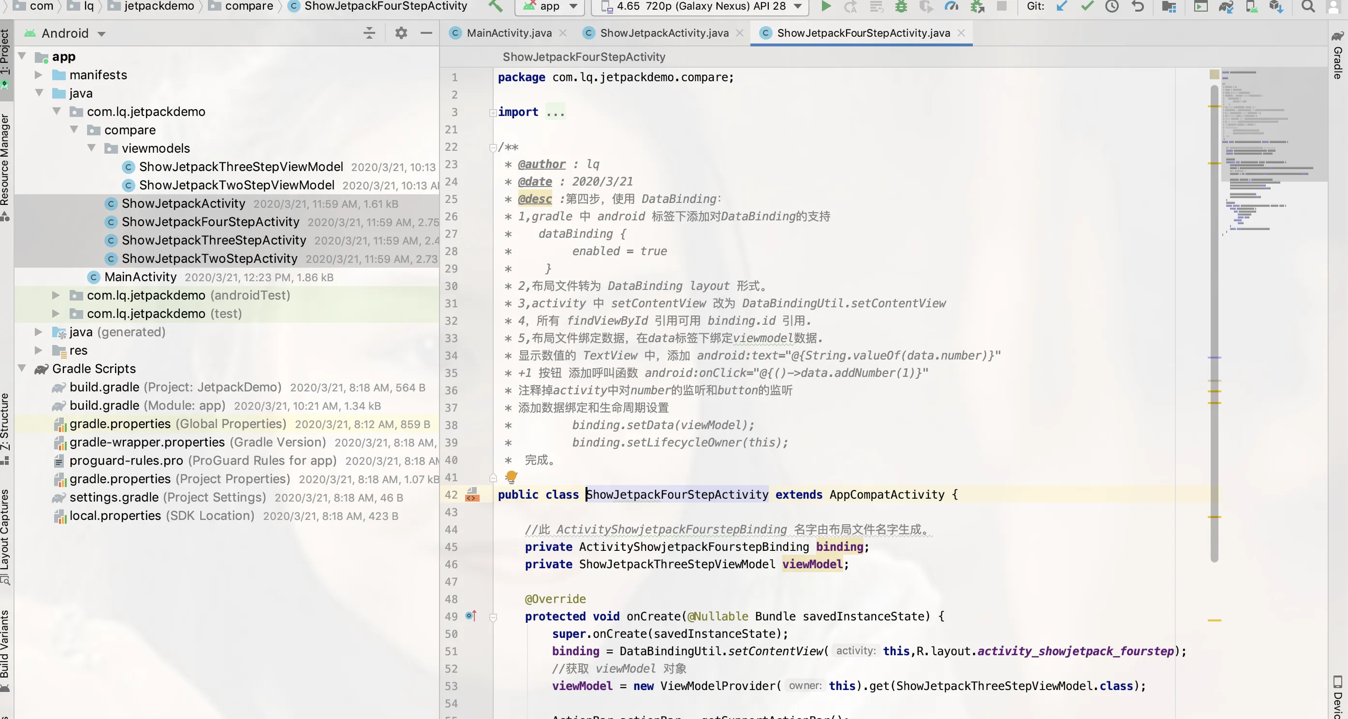Start debugging with the green bug icon
The width and height of the screenshot is (1348, 719).
[x=901, y=6]
